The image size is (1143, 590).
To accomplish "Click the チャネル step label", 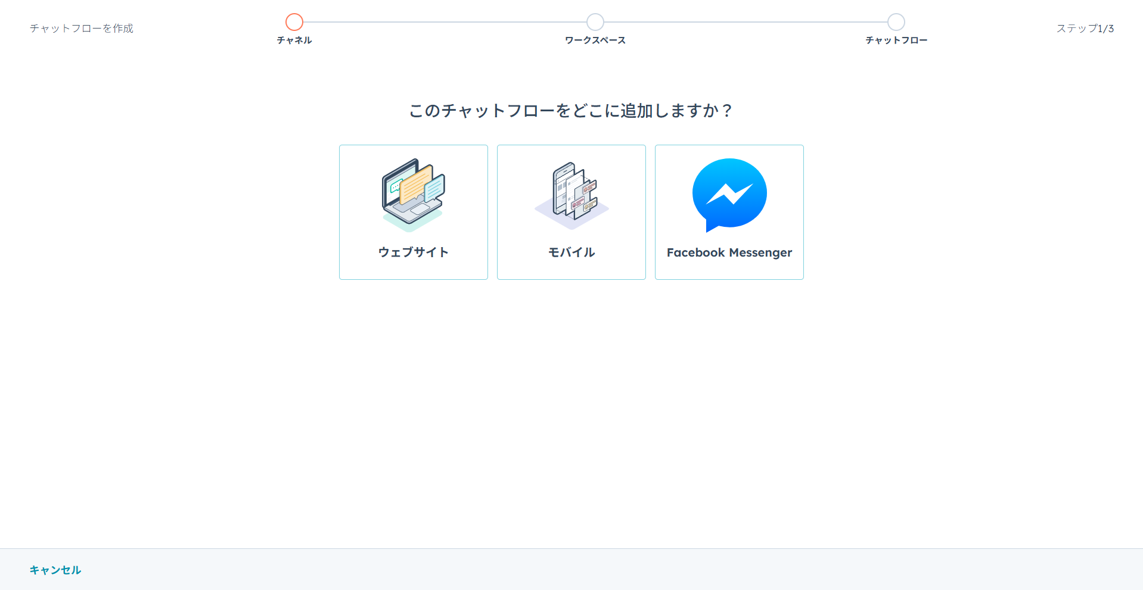I will [294, 40].
